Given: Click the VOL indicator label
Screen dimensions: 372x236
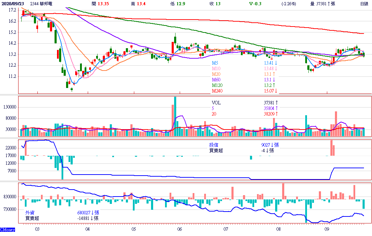Looking at the screenshot, I should [216, 103].
